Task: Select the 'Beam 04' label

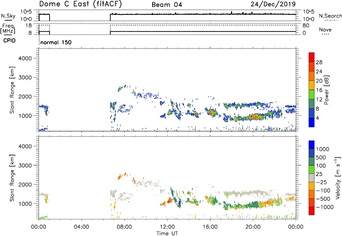Action: (167, 5)
